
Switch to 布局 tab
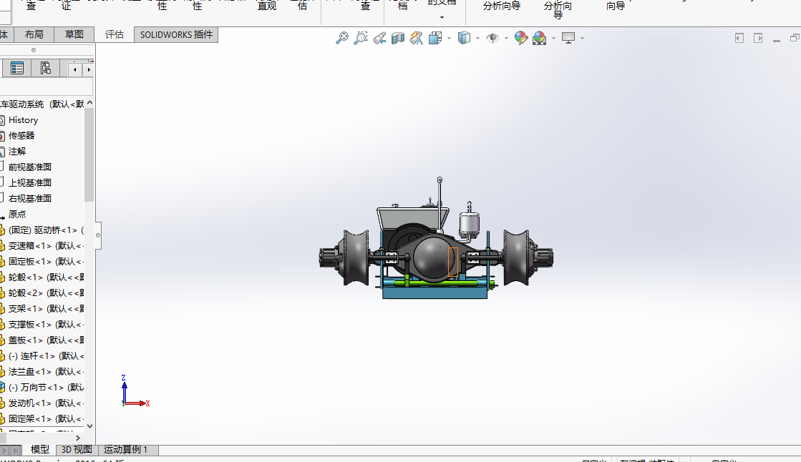click(34, 34)
